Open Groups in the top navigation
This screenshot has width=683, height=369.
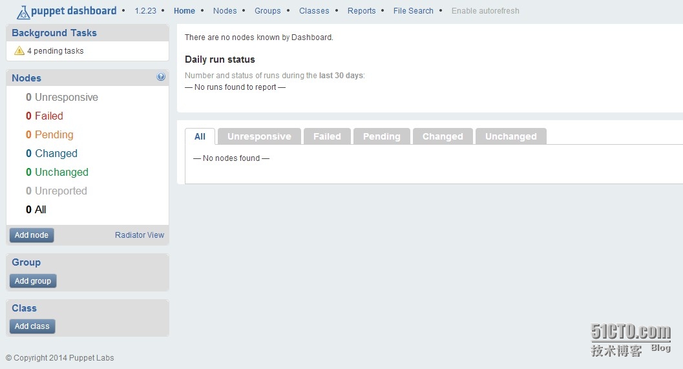tap(268, 11)
